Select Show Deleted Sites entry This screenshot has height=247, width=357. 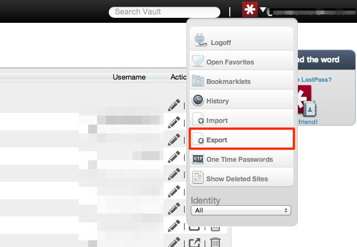click(242, 177)
